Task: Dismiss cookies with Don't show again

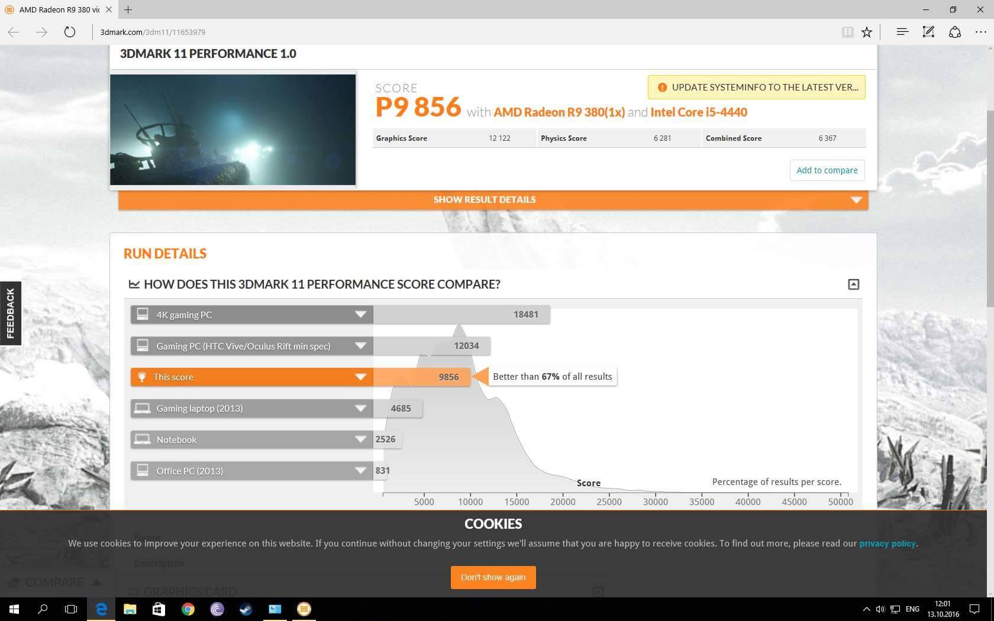Action: [x=493, y=577]
